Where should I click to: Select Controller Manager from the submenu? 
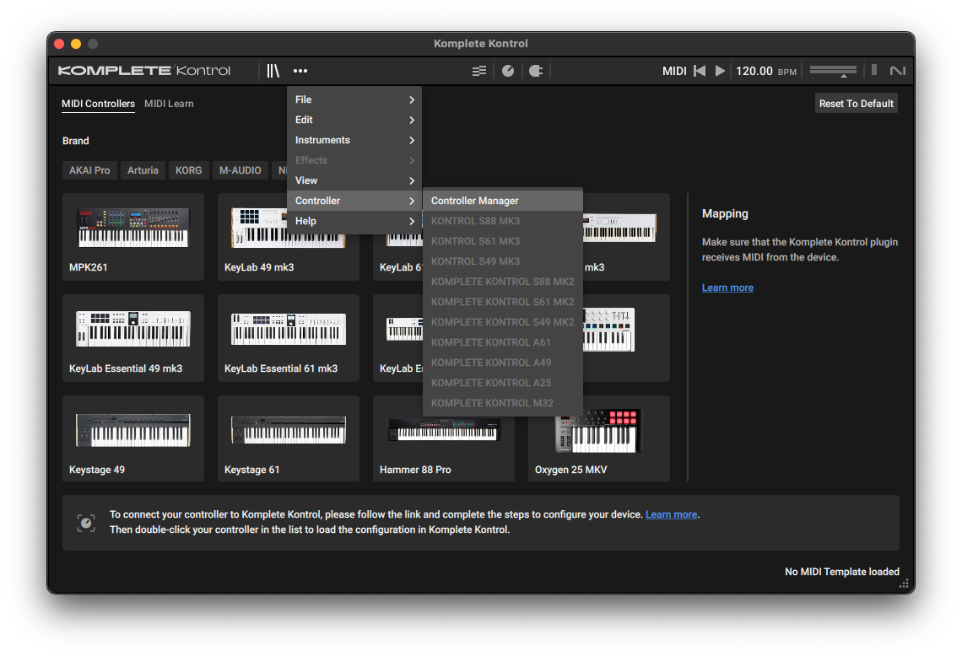475,201
